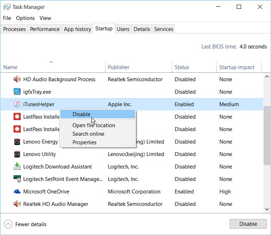Maximize the Task Manager window

[x=239, y=7]
